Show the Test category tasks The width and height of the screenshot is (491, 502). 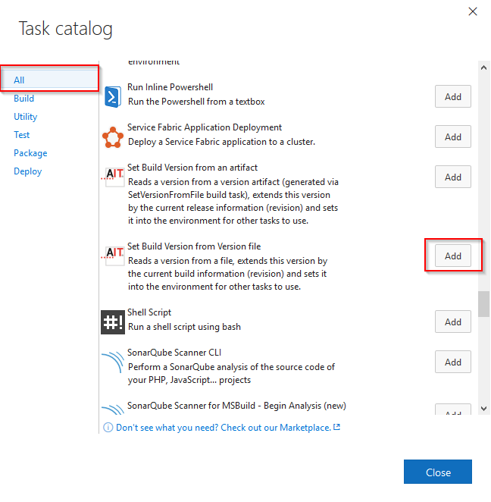[x=21, y=135]
